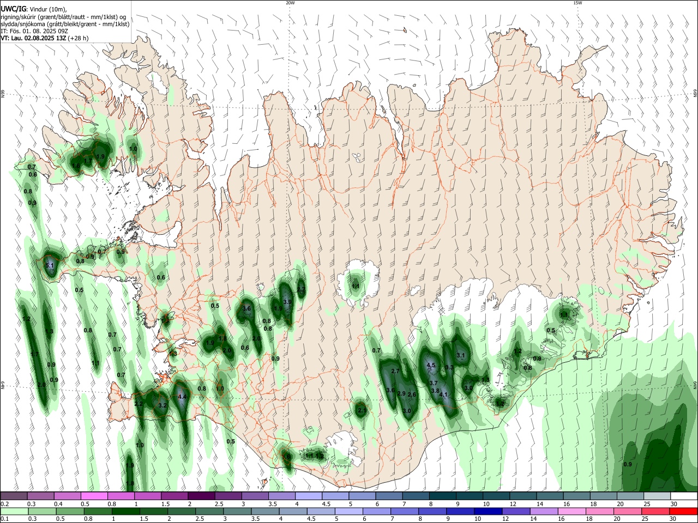698x523 pixels.
Task: Pick the darkest purple 2 snow legend swatch
Action: [201, 496]
